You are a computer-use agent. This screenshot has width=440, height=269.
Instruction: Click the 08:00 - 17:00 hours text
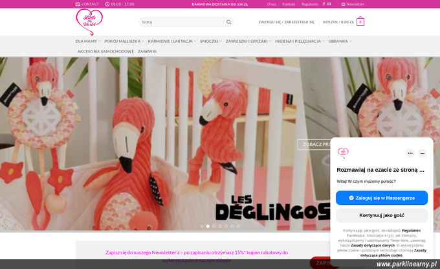[x=122, y=5]
